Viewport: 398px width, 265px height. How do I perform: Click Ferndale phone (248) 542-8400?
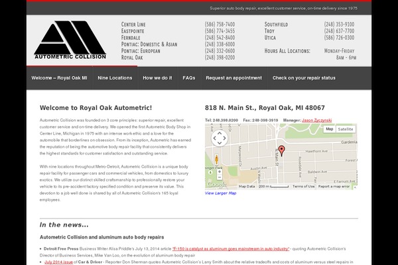point(220,38)
